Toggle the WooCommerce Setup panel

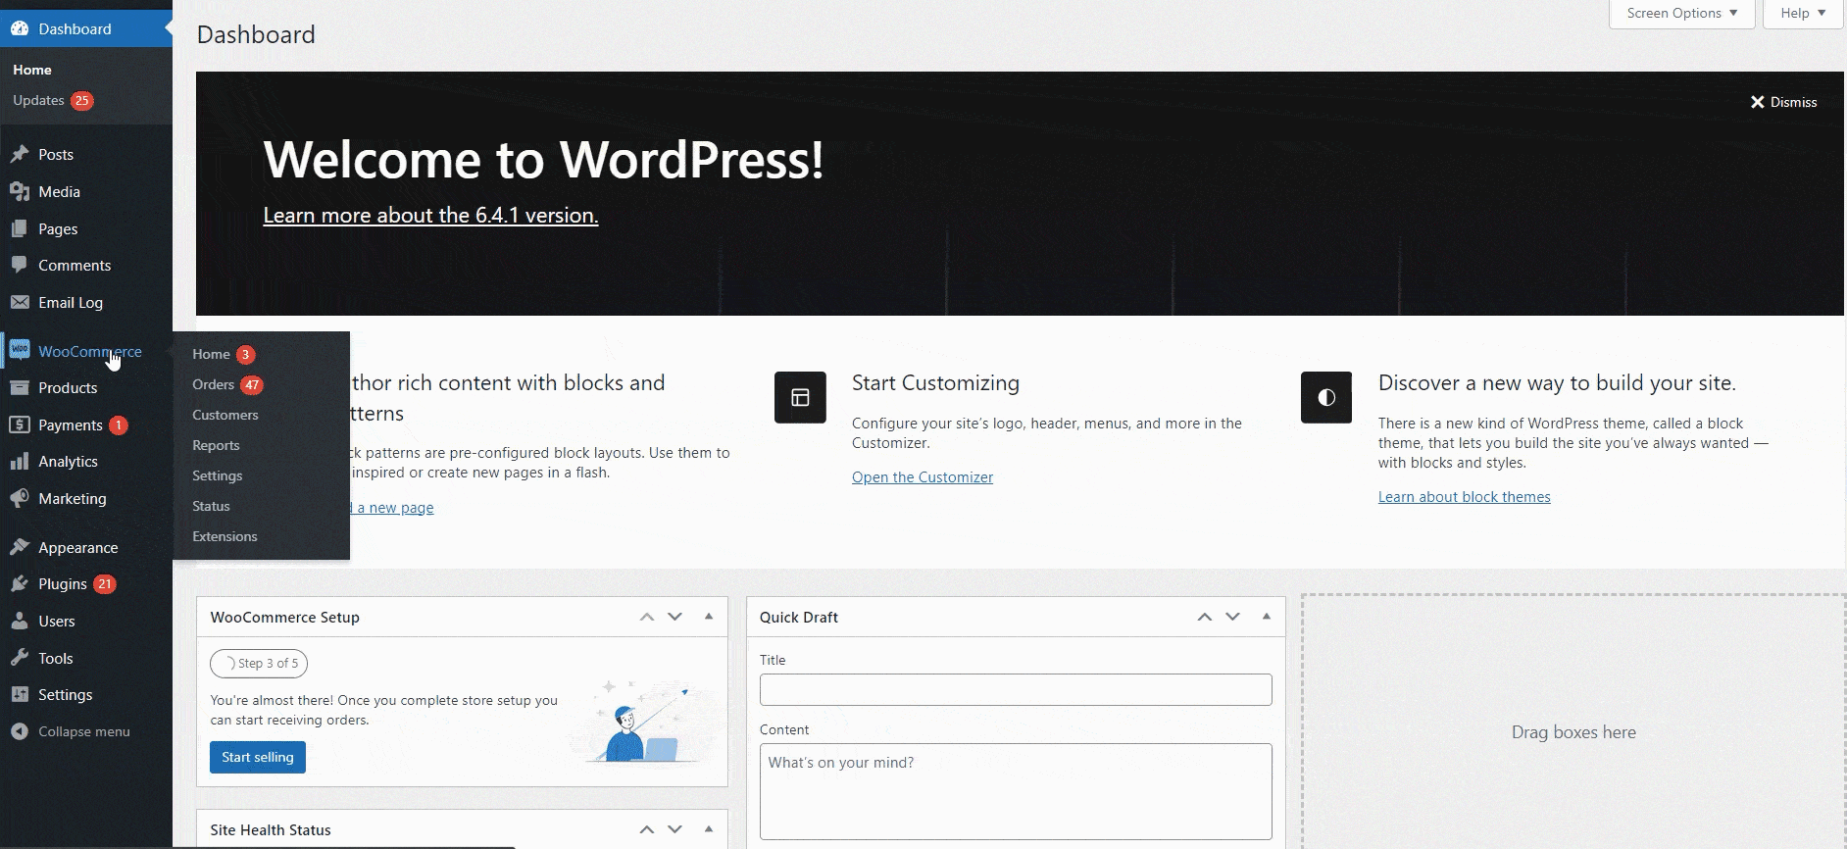709,617
